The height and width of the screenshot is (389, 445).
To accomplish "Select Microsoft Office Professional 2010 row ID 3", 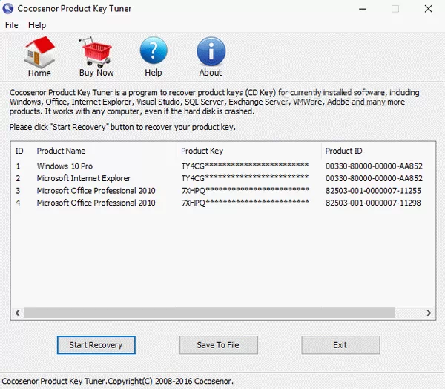I will (96, 191).
